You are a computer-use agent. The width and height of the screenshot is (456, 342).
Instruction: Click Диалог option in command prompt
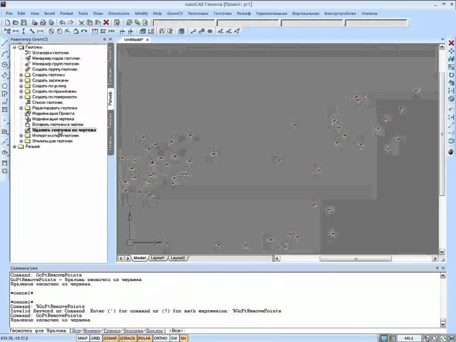coord(154,331)
